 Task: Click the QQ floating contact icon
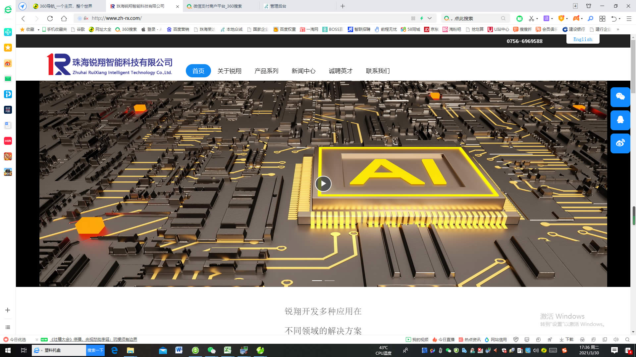(620, 120)
